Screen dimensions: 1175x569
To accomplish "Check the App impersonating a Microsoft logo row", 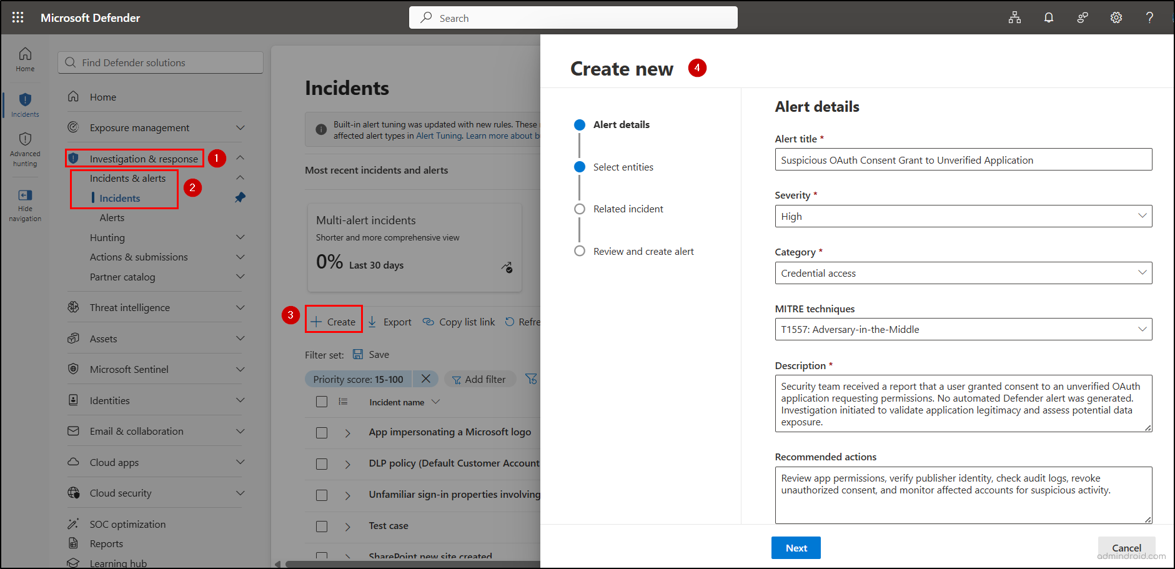I will [322, 433].
